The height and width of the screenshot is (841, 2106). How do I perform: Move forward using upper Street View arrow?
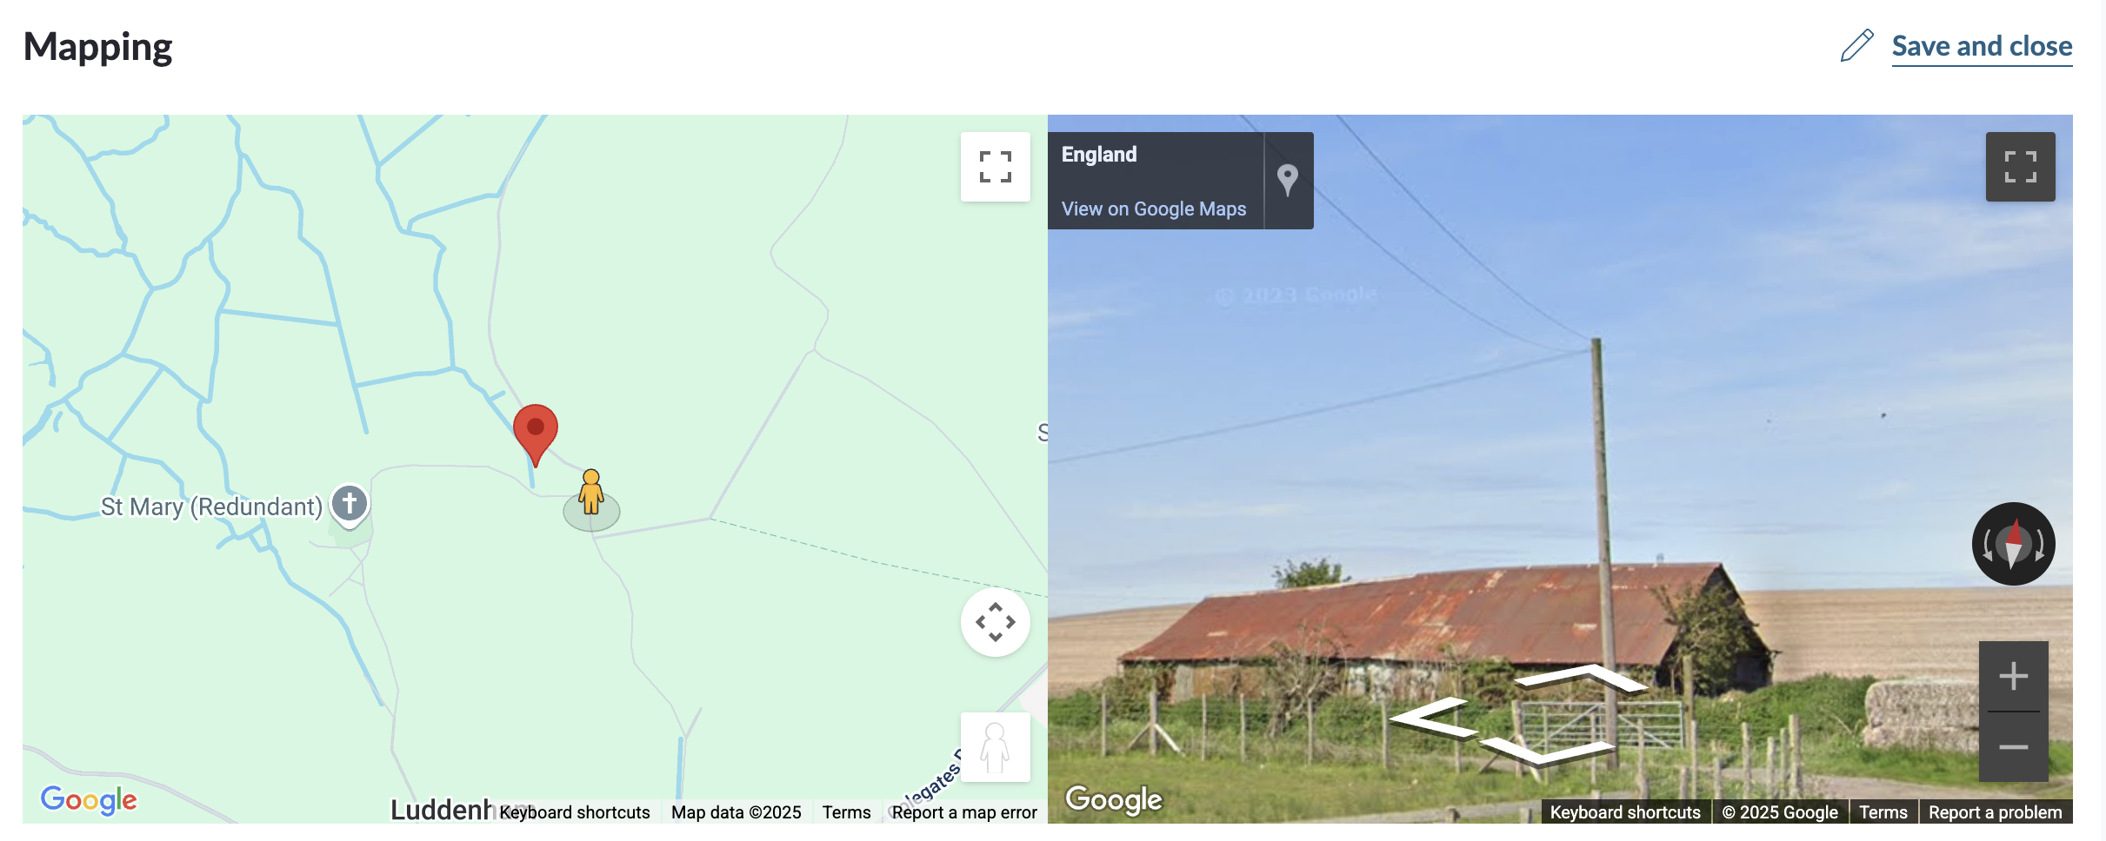click(1583, 678)
